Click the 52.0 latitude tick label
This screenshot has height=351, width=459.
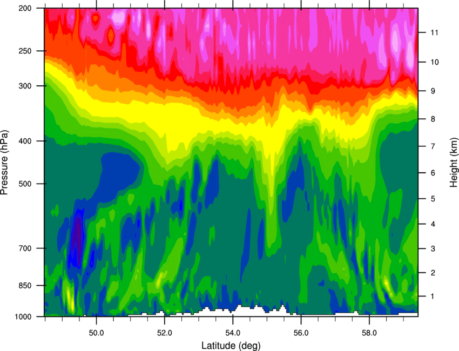(165, 333)
